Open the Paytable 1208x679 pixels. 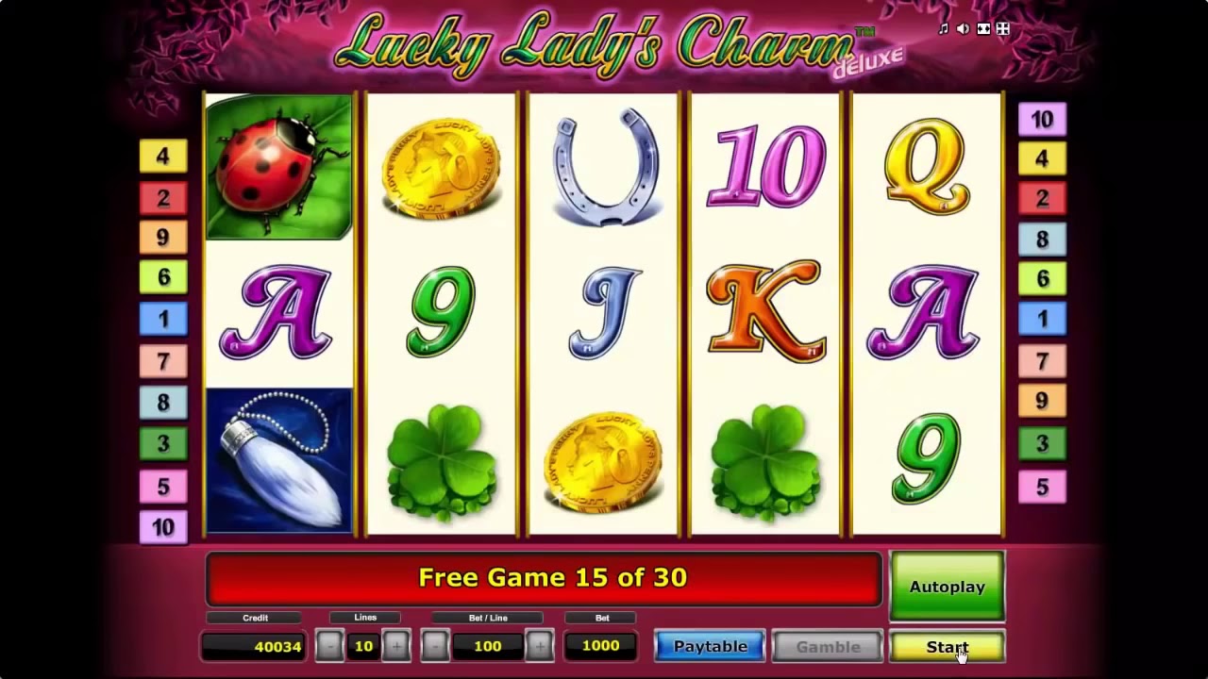coord(710,646)
